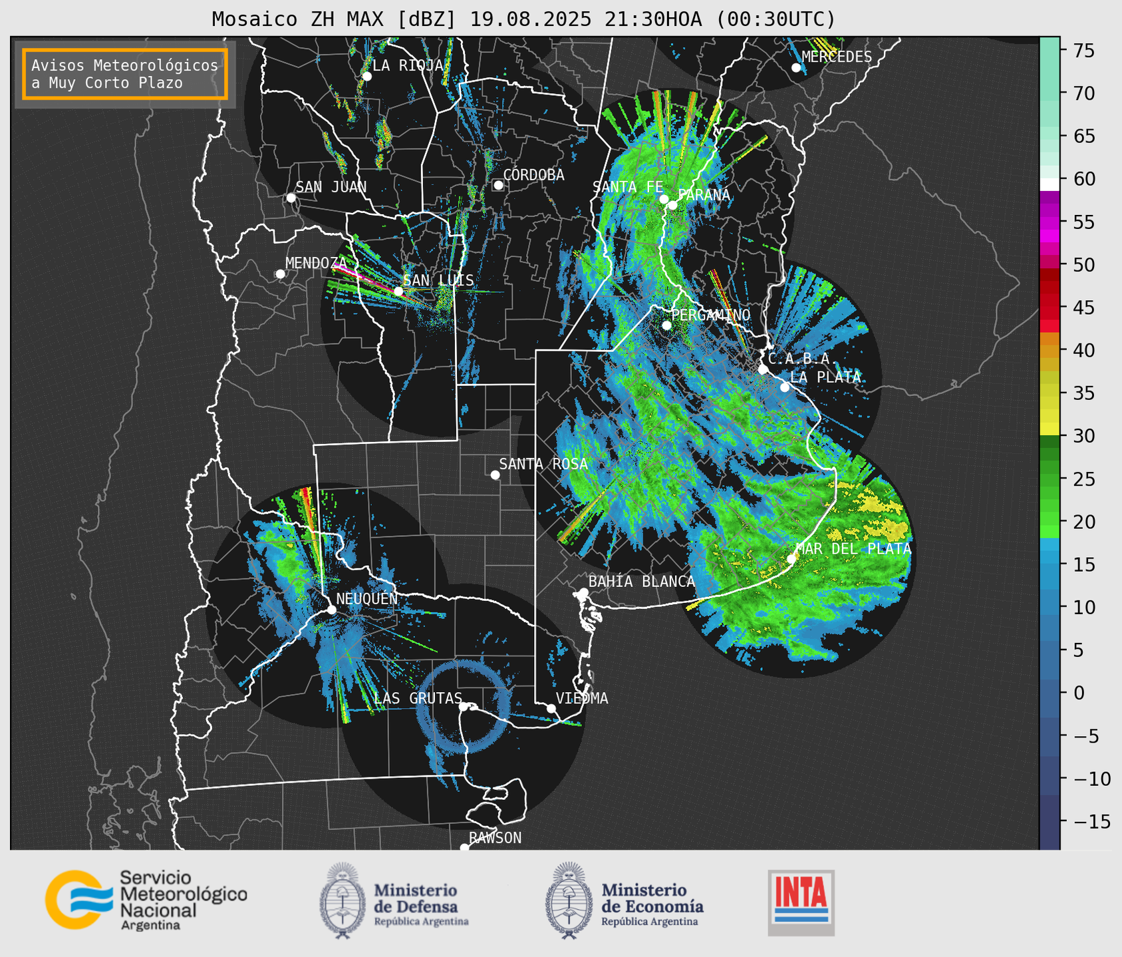Viewport: 1122px width, 957px height.
Task: Click the Neuquén city marker dot
Action: (331, 610)
